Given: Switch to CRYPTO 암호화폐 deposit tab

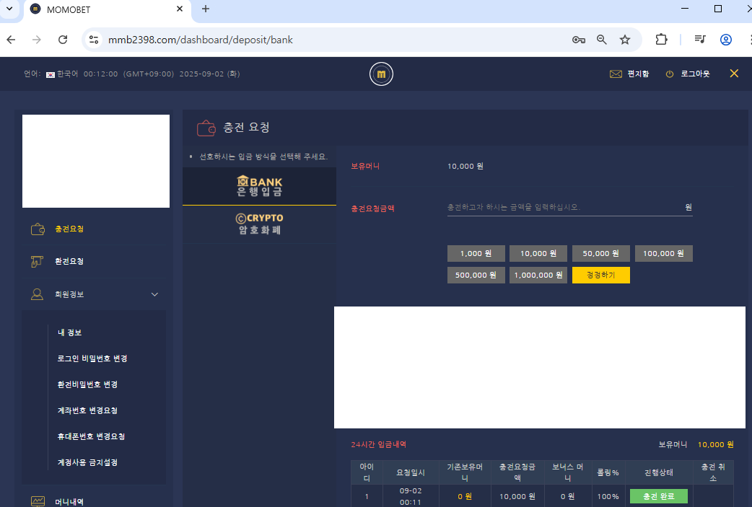Looking at the screenshot, I should (259, 224).
